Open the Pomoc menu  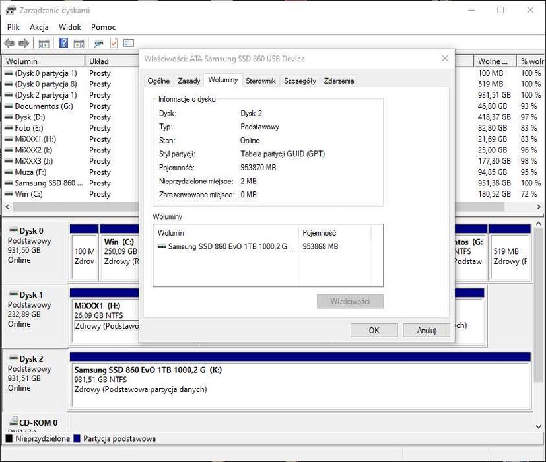(104, 27)
